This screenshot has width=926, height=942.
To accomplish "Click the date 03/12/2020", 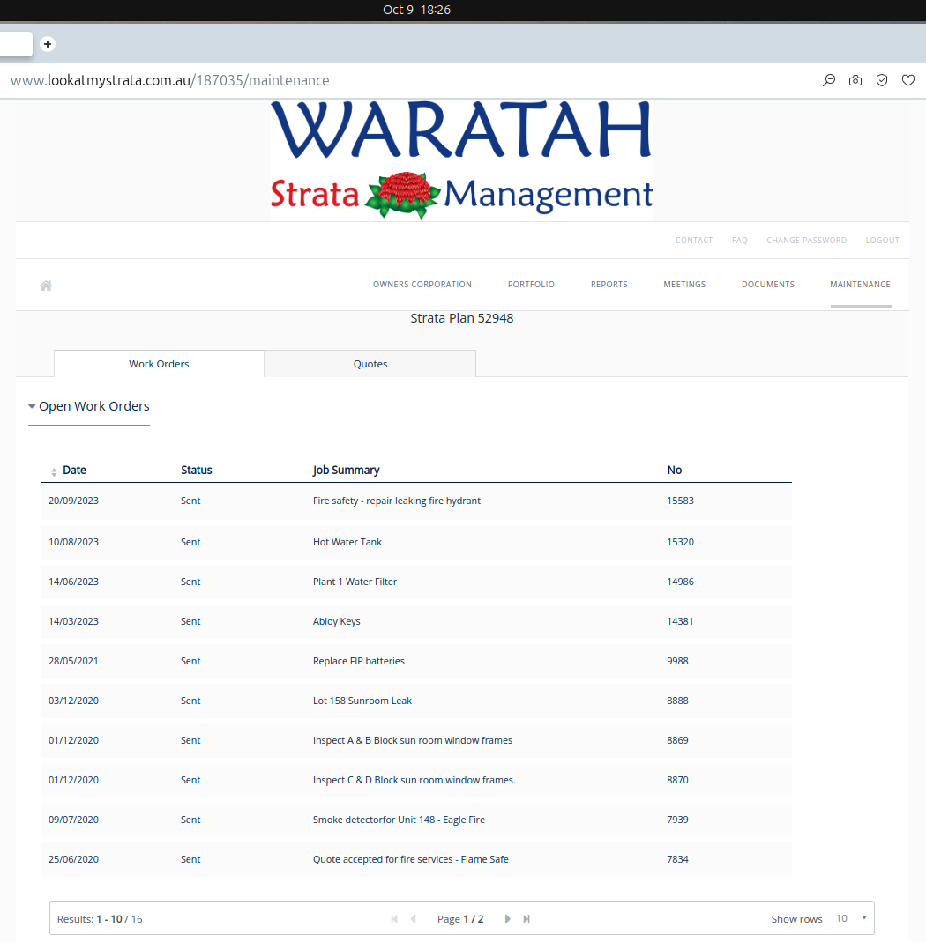I will pyautogui.click(x=73, y=701).
